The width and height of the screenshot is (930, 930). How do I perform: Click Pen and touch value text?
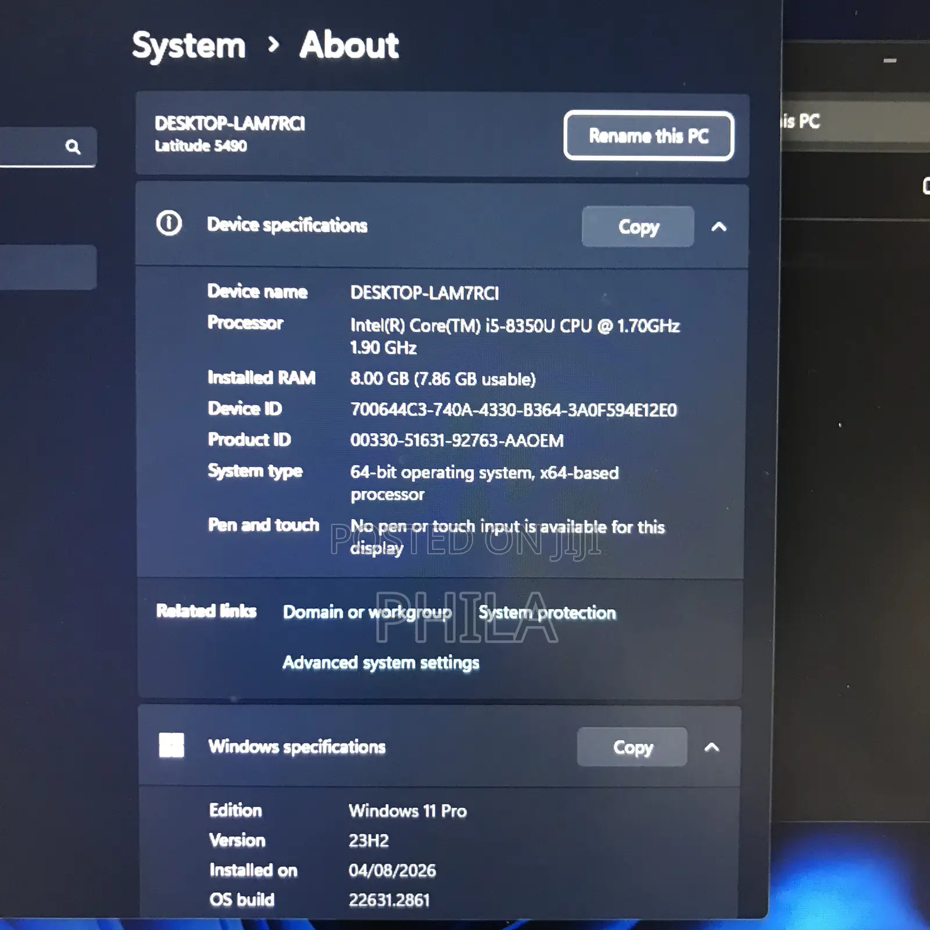507,537
